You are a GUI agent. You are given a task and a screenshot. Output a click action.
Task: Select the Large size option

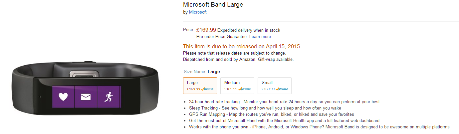200,86
